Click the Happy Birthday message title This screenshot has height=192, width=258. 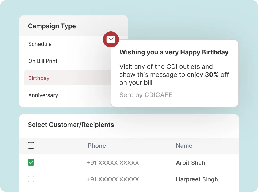(174, 52)
